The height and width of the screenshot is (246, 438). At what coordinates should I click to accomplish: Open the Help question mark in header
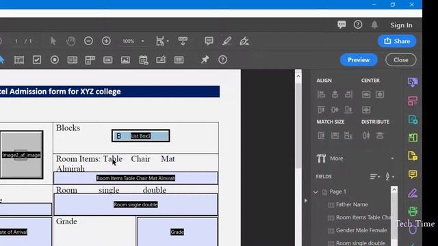click(358, 25)
